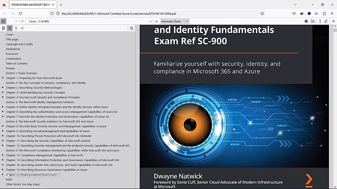Open Firefox application hamburger menu
Viewport: 337px width, 189px height.
pyautogui.click(x=332, y=14)
